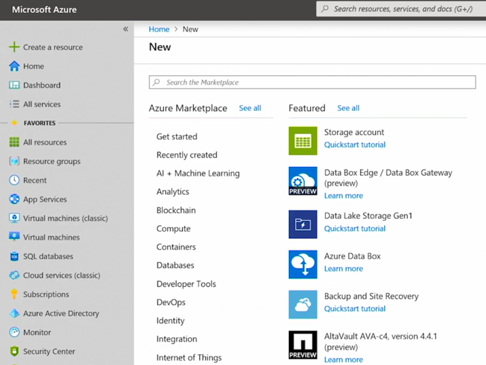This screenshot has width=486, height=365.
Task: Click the AltaVault AVA-c4 preview icon
Action: click(303, 345)
